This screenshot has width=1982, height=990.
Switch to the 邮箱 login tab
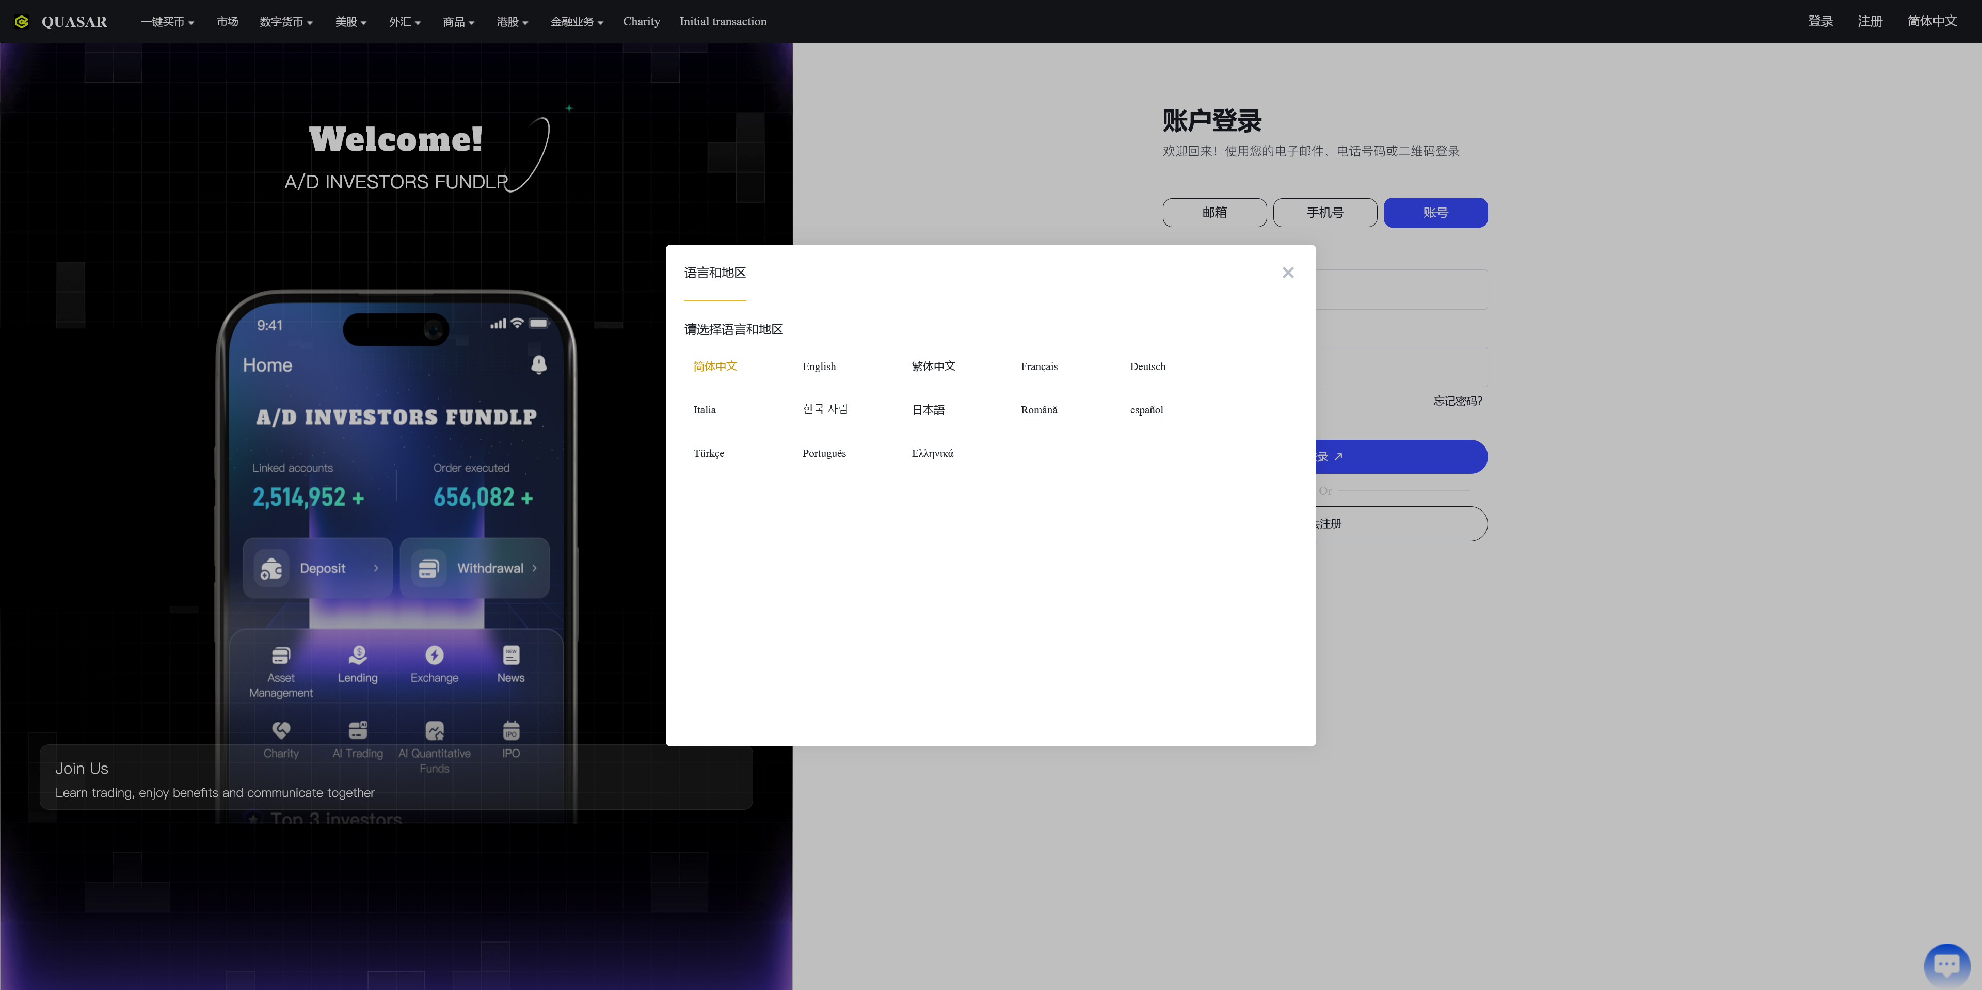(x=1214, y=212)
